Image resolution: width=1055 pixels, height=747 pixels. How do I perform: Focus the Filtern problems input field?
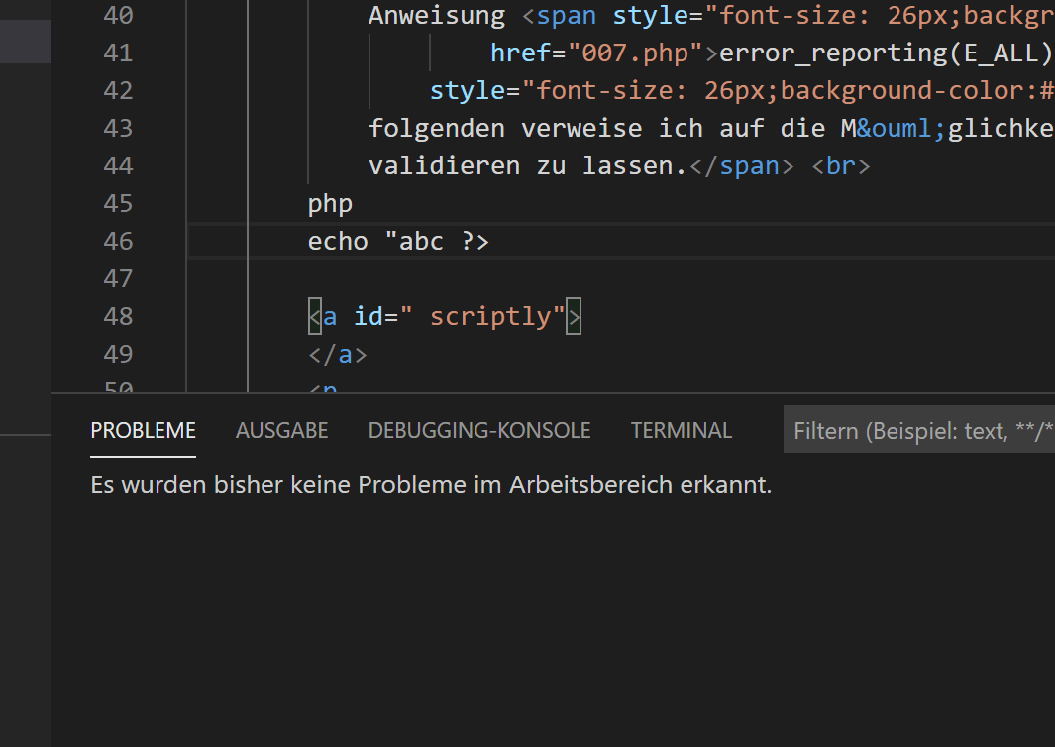[x=921, y=431]
